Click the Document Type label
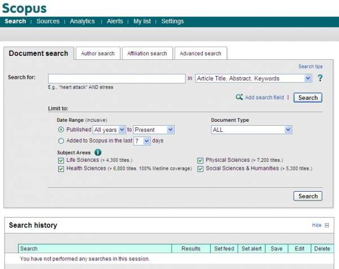 pos(230,120)
